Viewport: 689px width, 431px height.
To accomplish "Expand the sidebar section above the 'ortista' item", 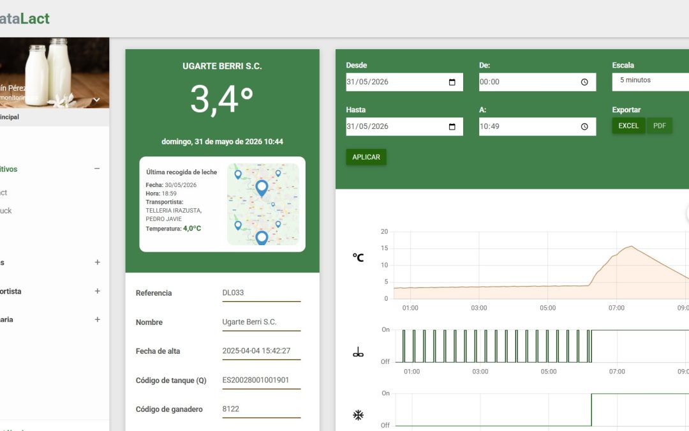I will pos(97,262).
